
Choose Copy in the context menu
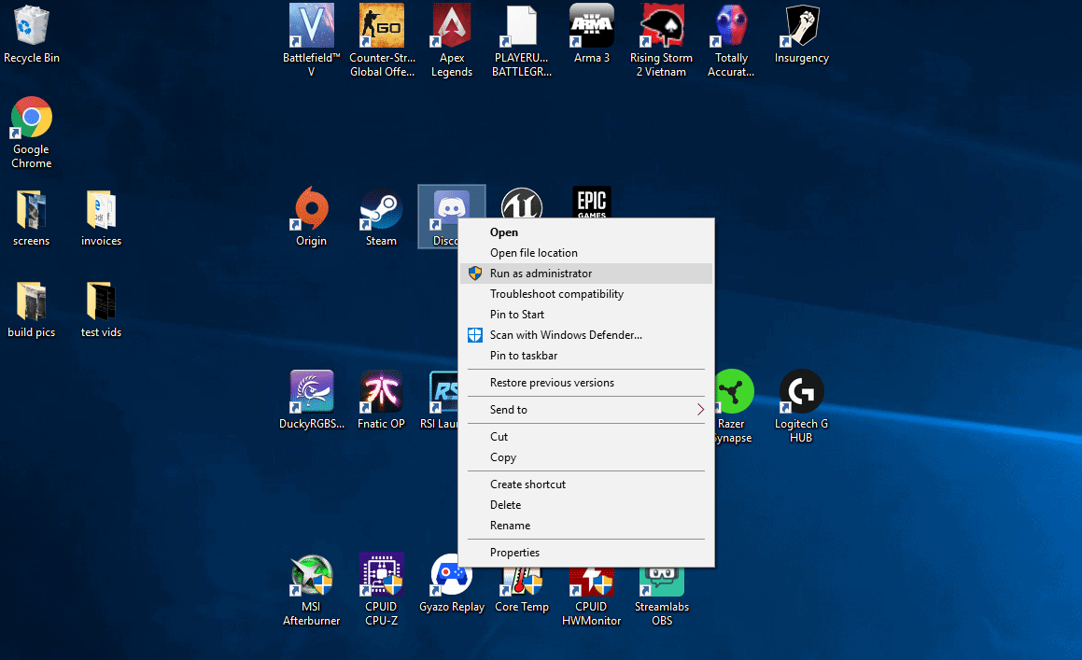pos(586,457)
